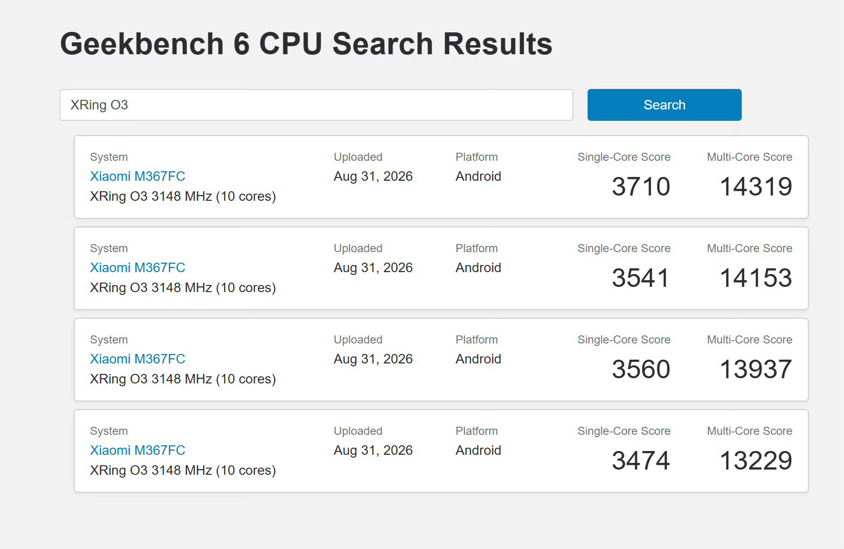Click the XRing O3 3148 MHz text in the third result
The width and height of the screenshot is (844, 549).
(151, 379)
